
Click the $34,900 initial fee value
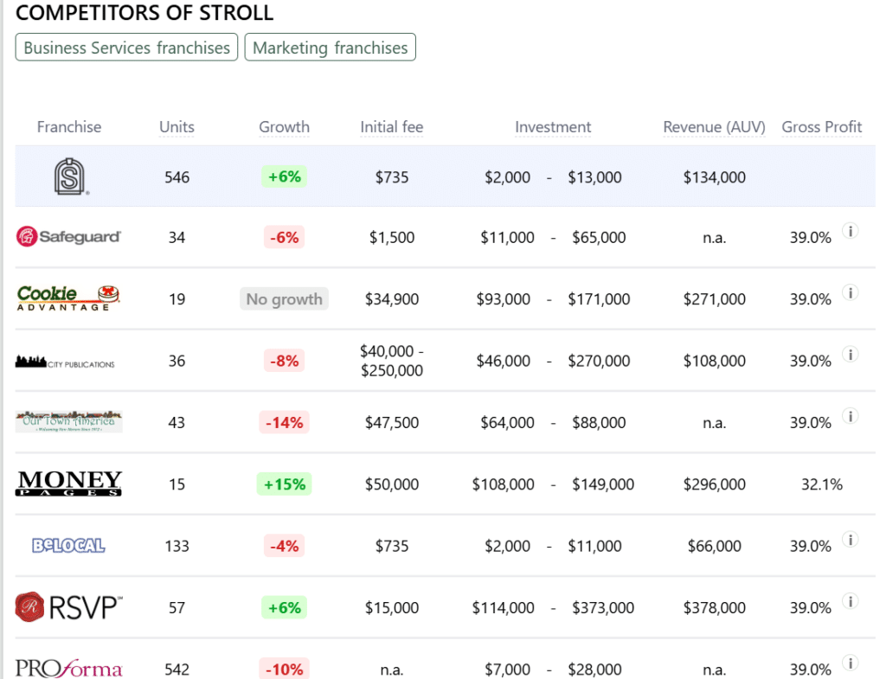392,298
